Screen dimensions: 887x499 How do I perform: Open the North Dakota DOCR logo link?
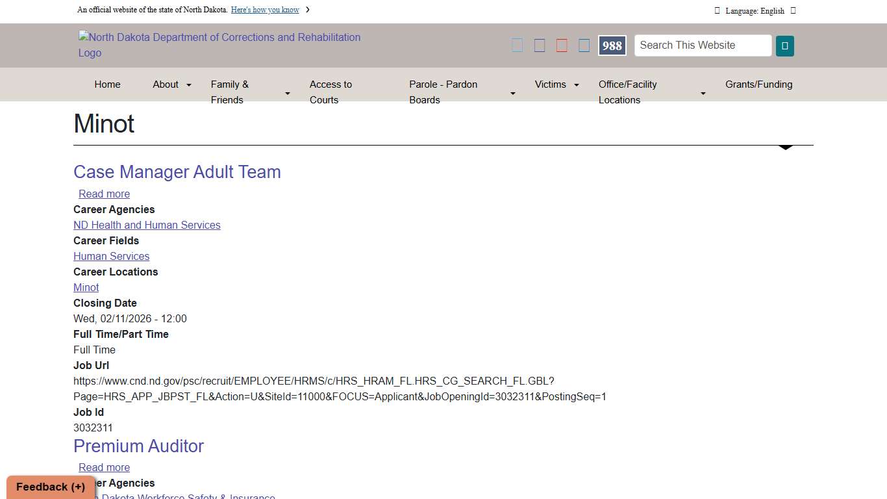(x=219, y=45)
